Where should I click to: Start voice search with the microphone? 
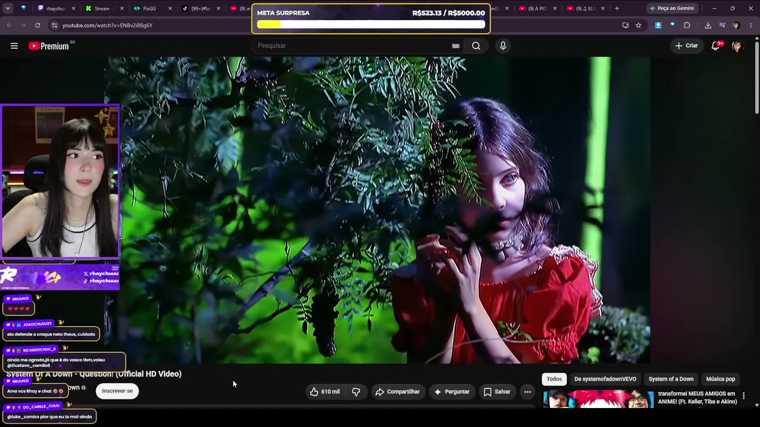[x=503, y=46]
